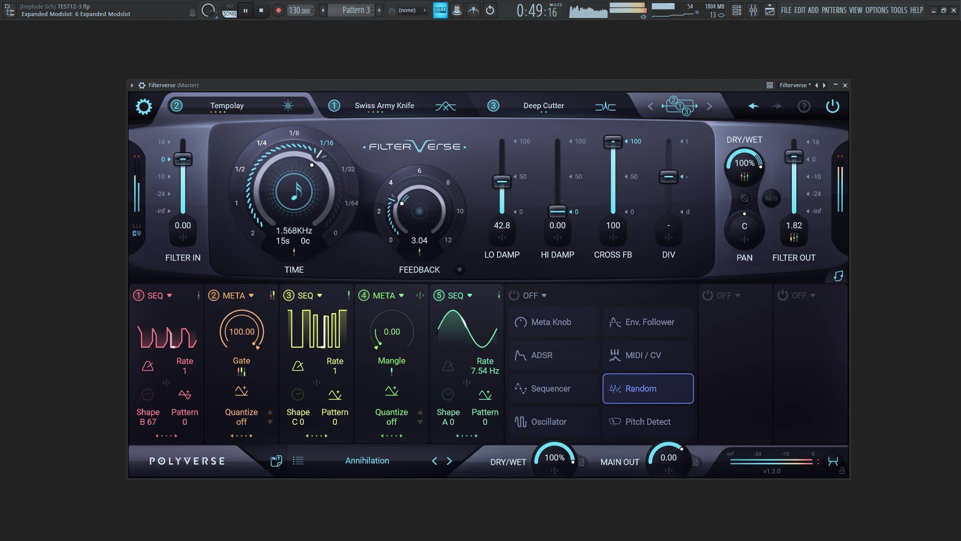The height and width of the screenshot is (541, 961).
Task: Open modulator 2 META type dropdown
Action: [251, 296]
